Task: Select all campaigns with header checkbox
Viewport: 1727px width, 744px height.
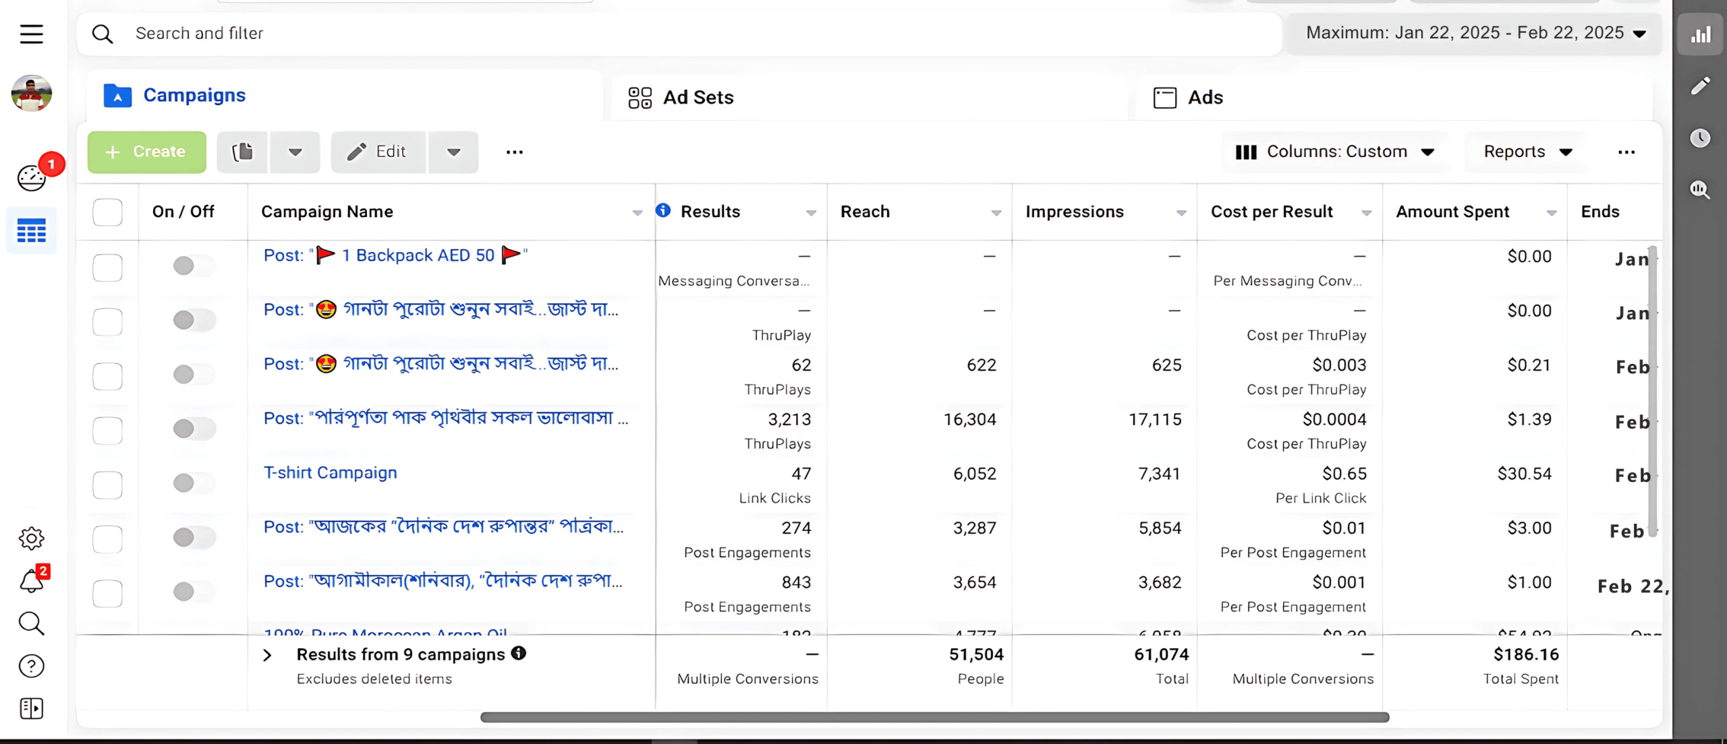Action: (107, 212)
